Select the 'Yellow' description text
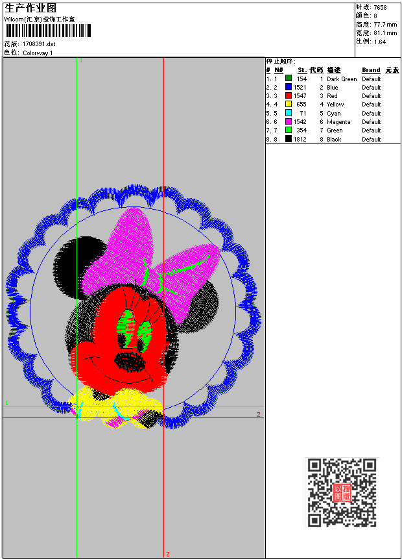The height and width of the screenshot is (559, 402). tap(335, 105)
